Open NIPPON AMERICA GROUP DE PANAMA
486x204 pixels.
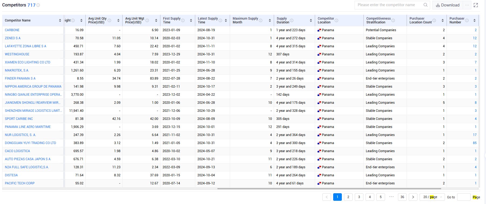tap(33, 87)
